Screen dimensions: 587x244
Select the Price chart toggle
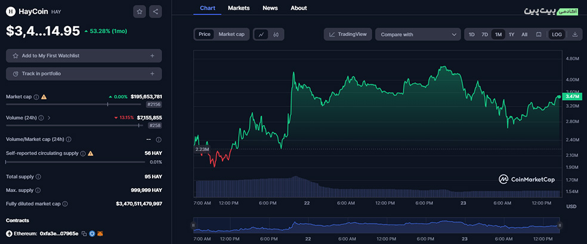tap(205, 35)
